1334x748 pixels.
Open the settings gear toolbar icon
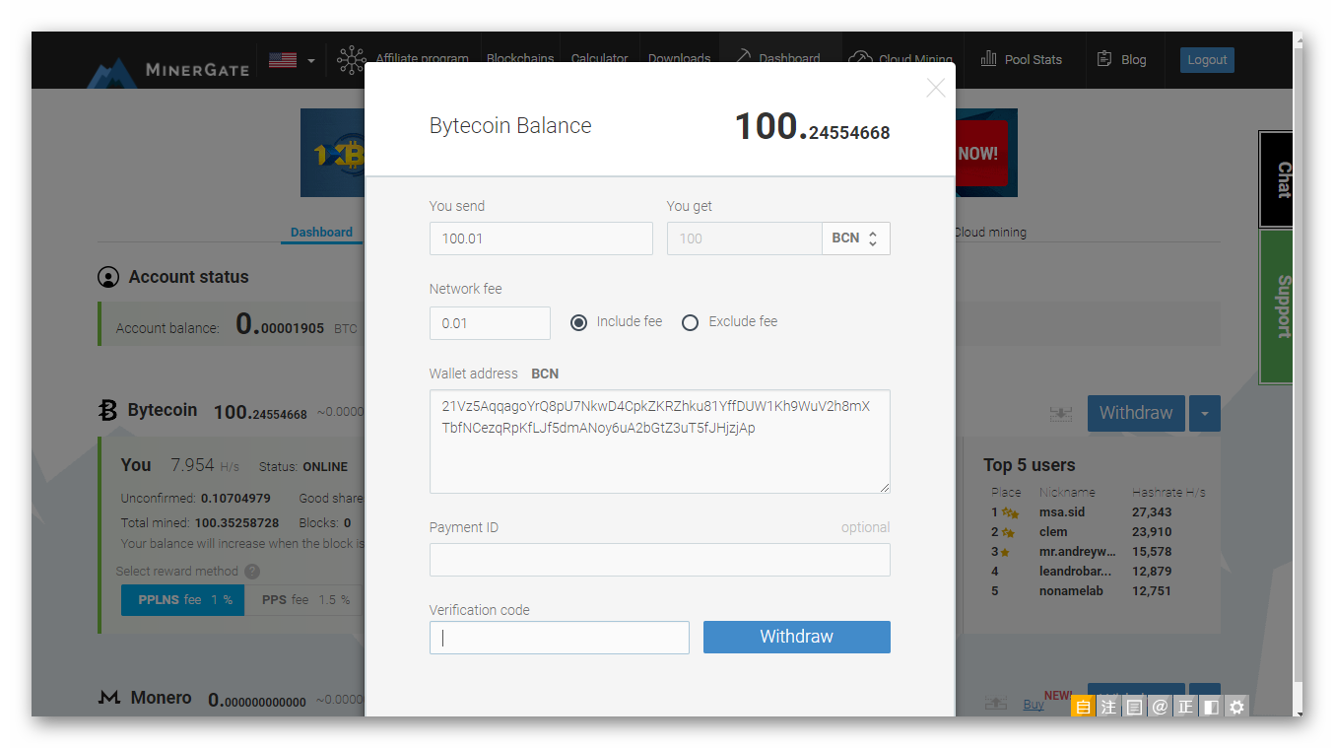pos(1236,707)
